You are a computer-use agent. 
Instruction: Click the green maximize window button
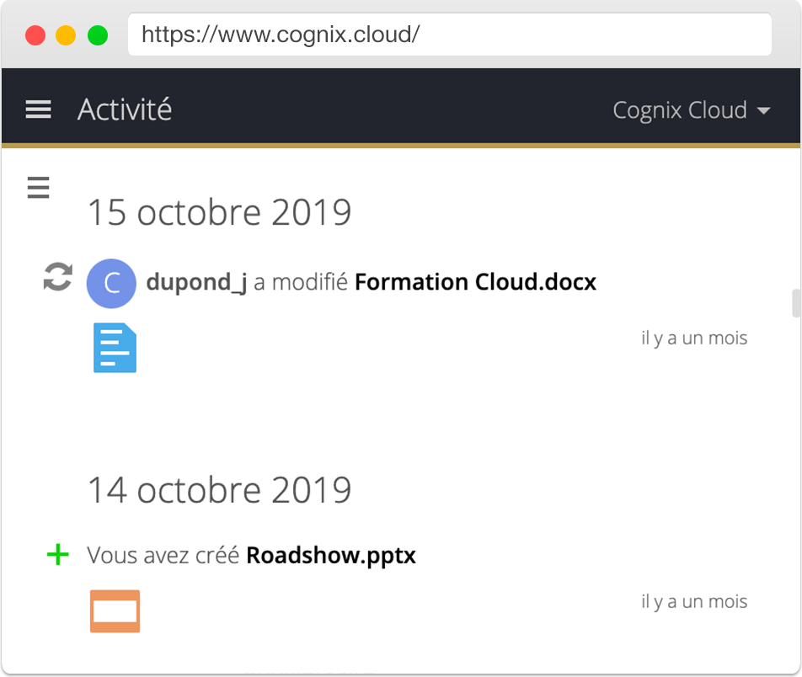tap(98, 35)
